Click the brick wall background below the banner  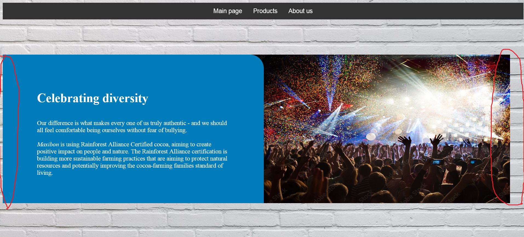pos(262,220)
